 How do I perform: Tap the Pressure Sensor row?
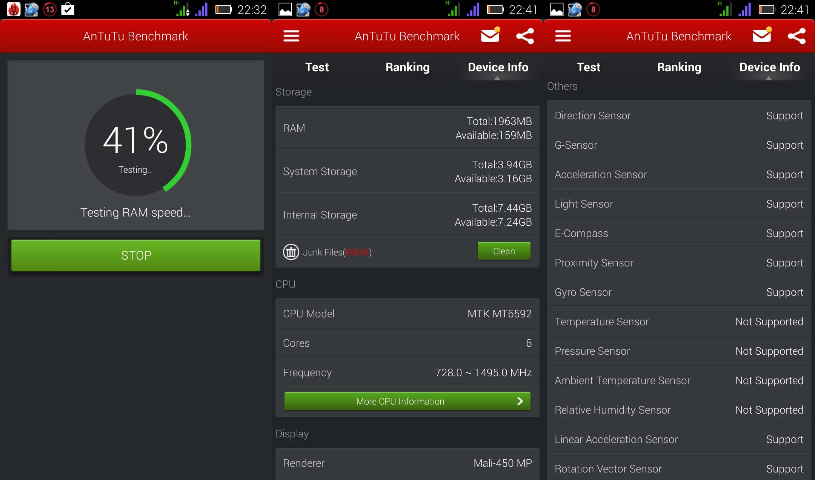pos(679,351)
